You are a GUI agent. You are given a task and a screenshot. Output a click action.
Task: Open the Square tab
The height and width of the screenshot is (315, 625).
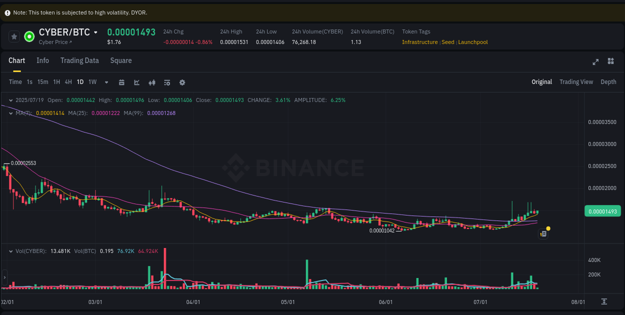click(120, 60)
